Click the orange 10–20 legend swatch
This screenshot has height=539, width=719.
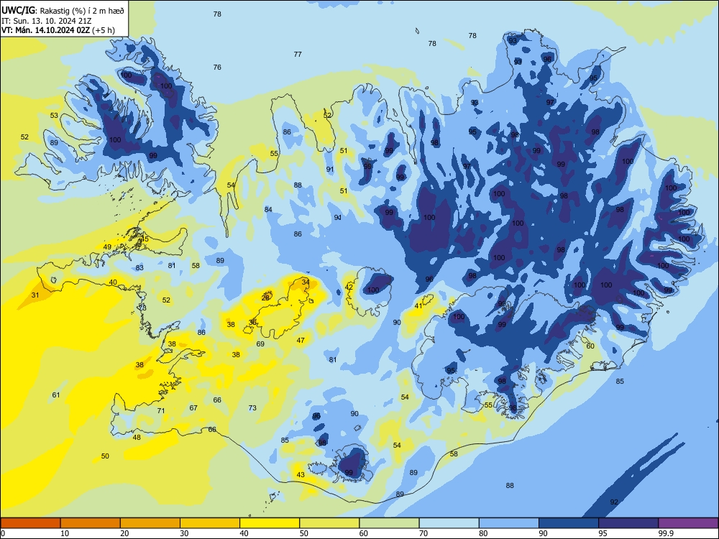coord(91,523)
